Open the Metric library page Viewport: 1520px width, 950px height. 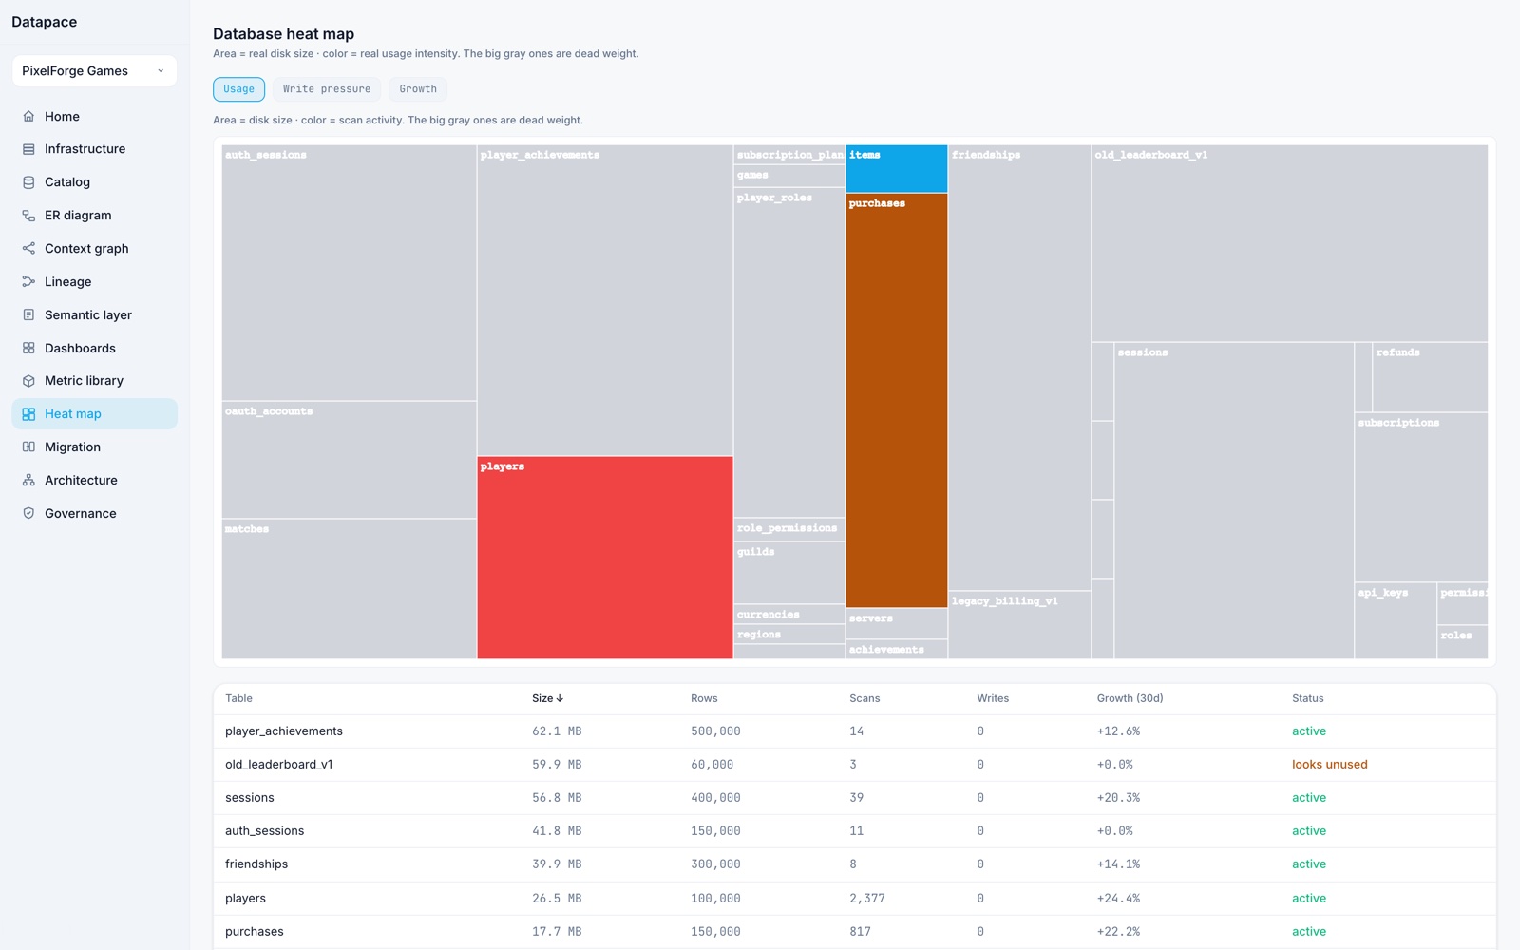pos(94,381)
